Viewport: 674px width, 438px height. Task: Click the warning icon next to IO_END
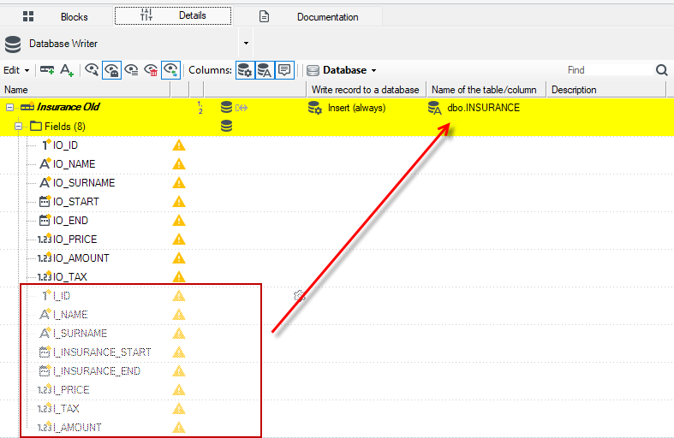tap(179, 221)
